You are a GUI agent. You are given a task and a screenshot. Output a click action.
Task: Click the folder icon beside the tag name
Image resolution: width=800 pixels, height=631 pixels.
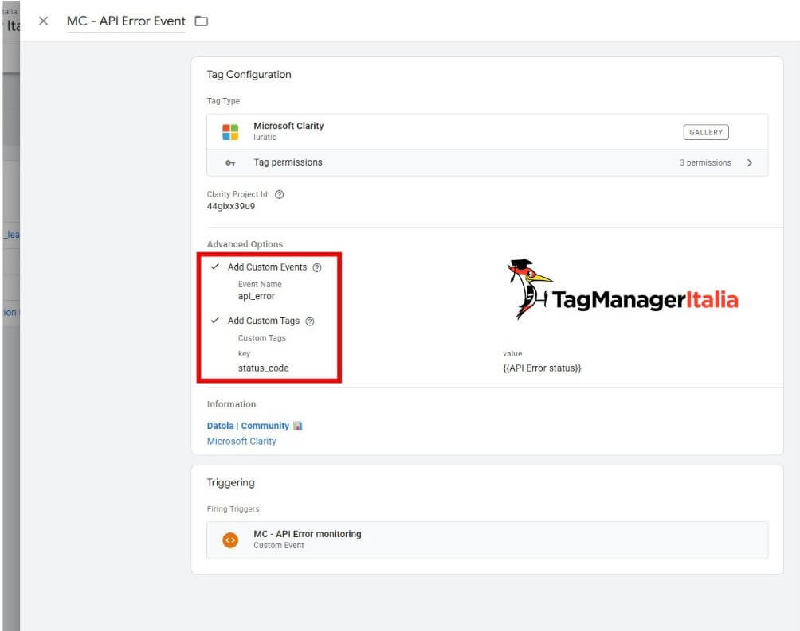201,21
